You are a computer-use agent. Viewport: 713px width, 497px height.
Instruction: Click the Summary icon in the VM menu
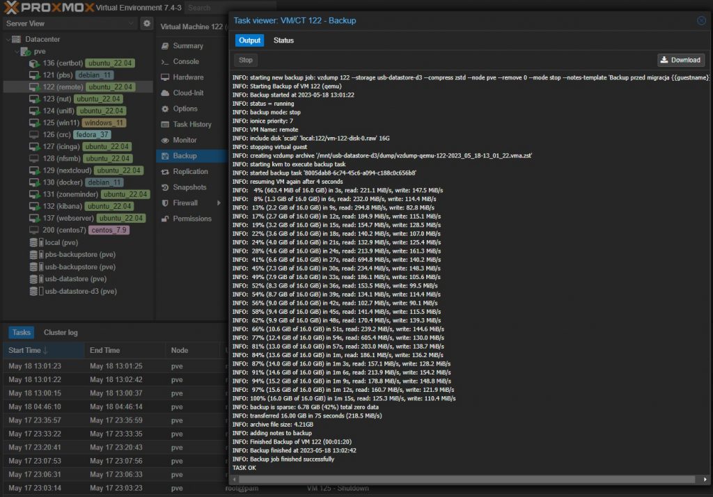[x=165, y=46]
